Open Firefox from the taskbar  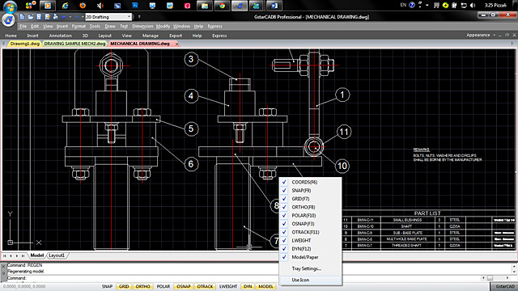[83, 6]
